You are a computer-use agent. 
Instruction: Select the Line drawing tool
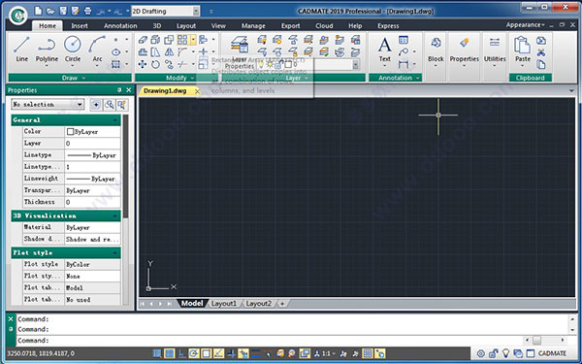pos(21,49)
